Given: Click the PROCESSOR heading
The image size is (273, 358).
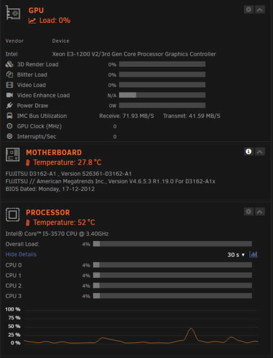Looking at the screenshot, I should (48, 212).
